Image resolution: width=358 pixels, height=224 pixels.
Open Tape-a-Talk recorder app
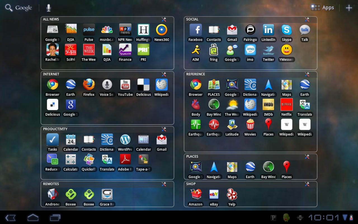[143, 159]
